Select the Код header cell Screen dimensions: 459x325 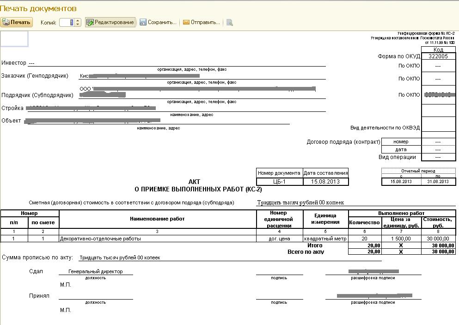[438, 49]
